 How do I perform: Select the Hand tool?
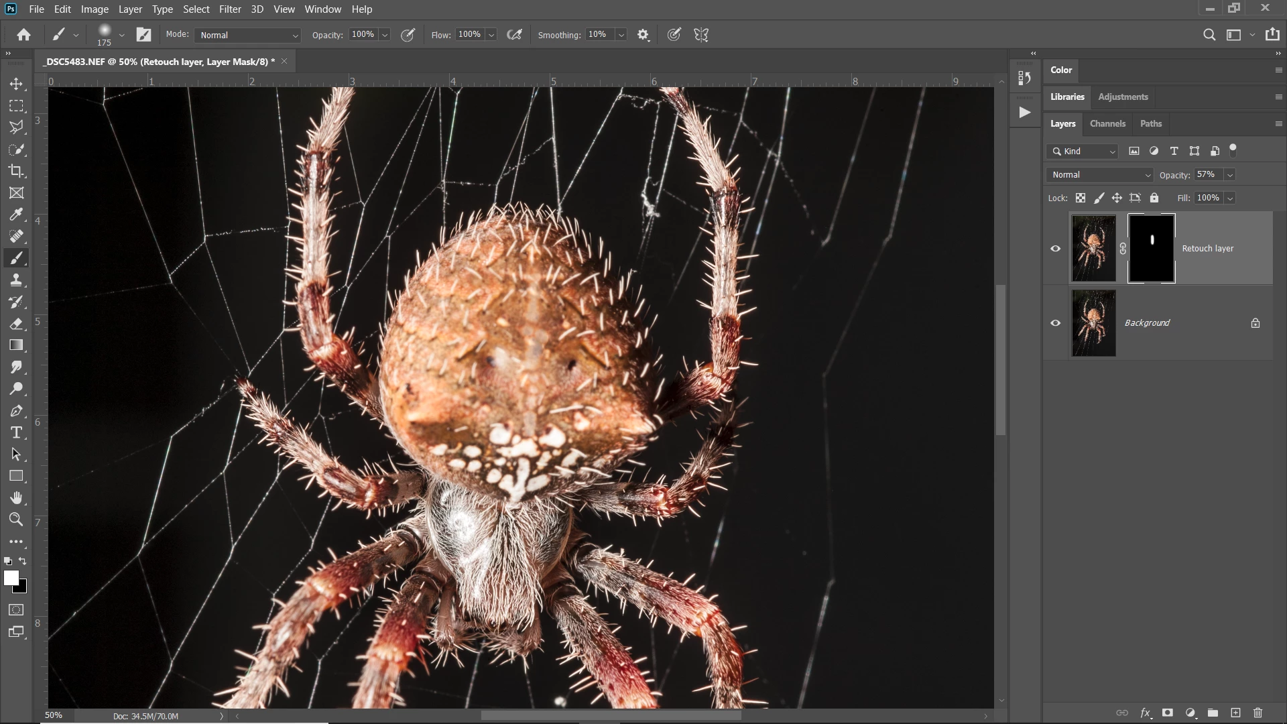point(16,497)
